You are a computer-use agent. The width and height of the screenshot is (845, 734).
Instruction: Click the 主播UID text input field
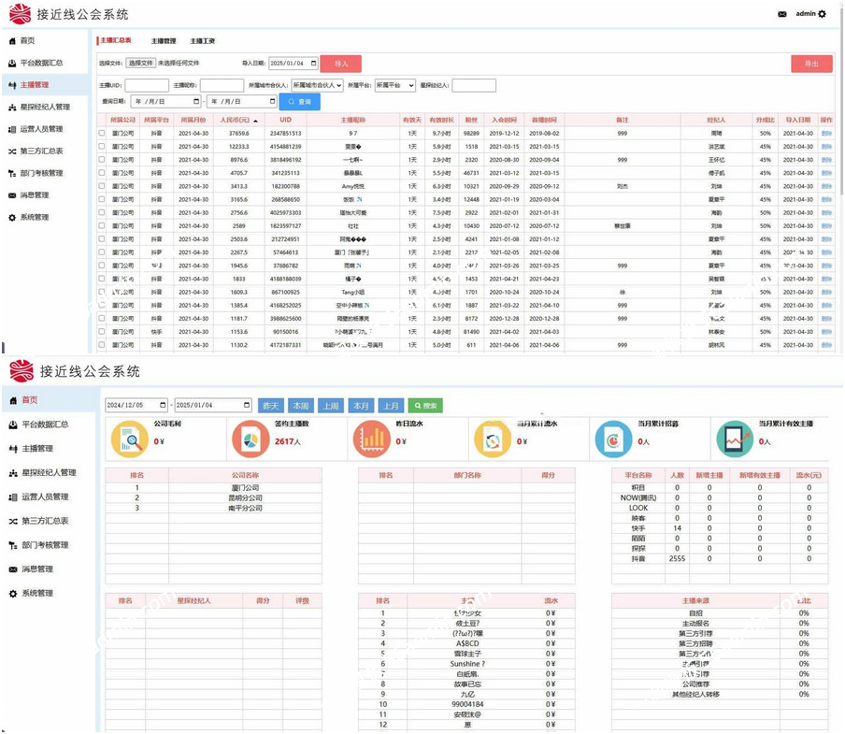pos(147,85)
